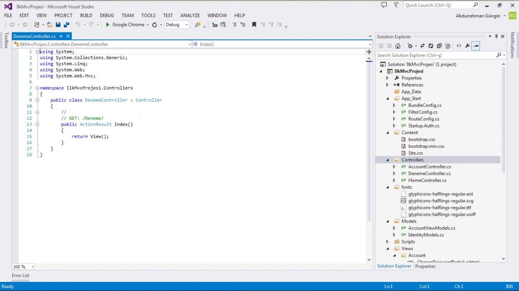Open the vertical Toolbox side tab
Image resolution: width=519 pixels, height=291 pixels.
6,41
